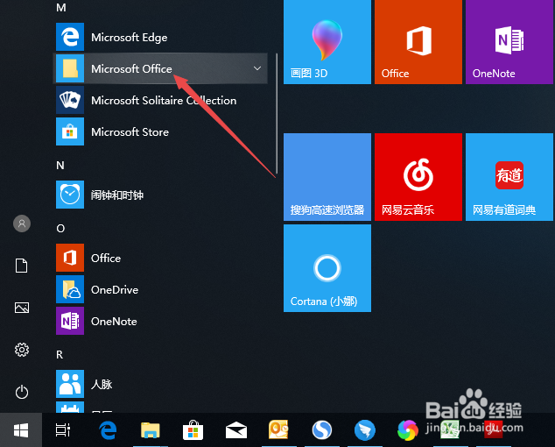Open the orange Office tile
This screenshot has width=555, height=447.
tap(418, 41)
